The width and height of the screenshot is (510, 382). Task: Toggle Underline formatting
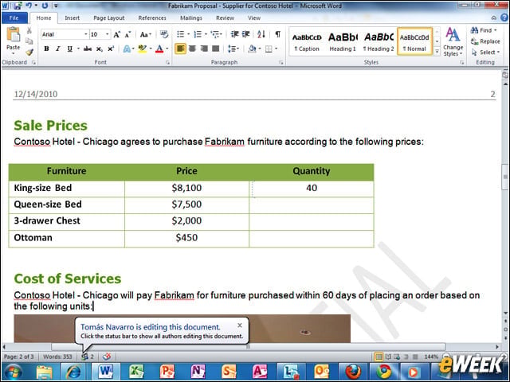(x=69, y=49)
